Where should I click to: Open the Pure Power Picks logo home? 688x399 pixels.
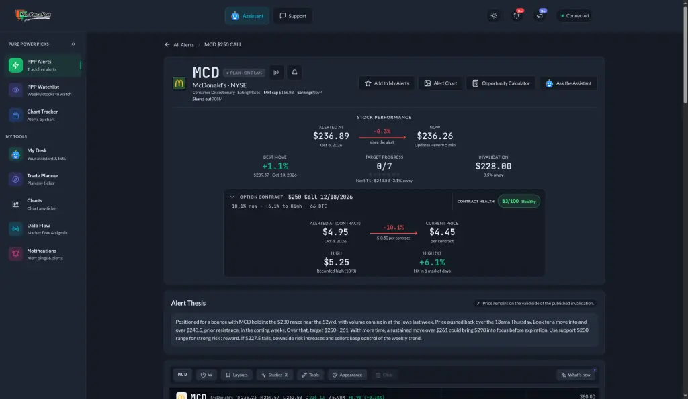(x=34, y=15)
